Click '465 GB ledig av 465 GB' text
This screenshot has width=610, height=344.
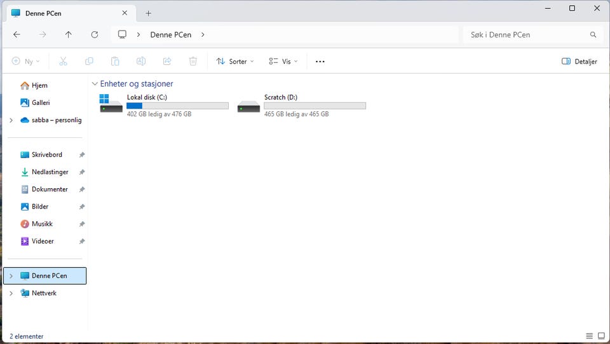pos(297,114)
